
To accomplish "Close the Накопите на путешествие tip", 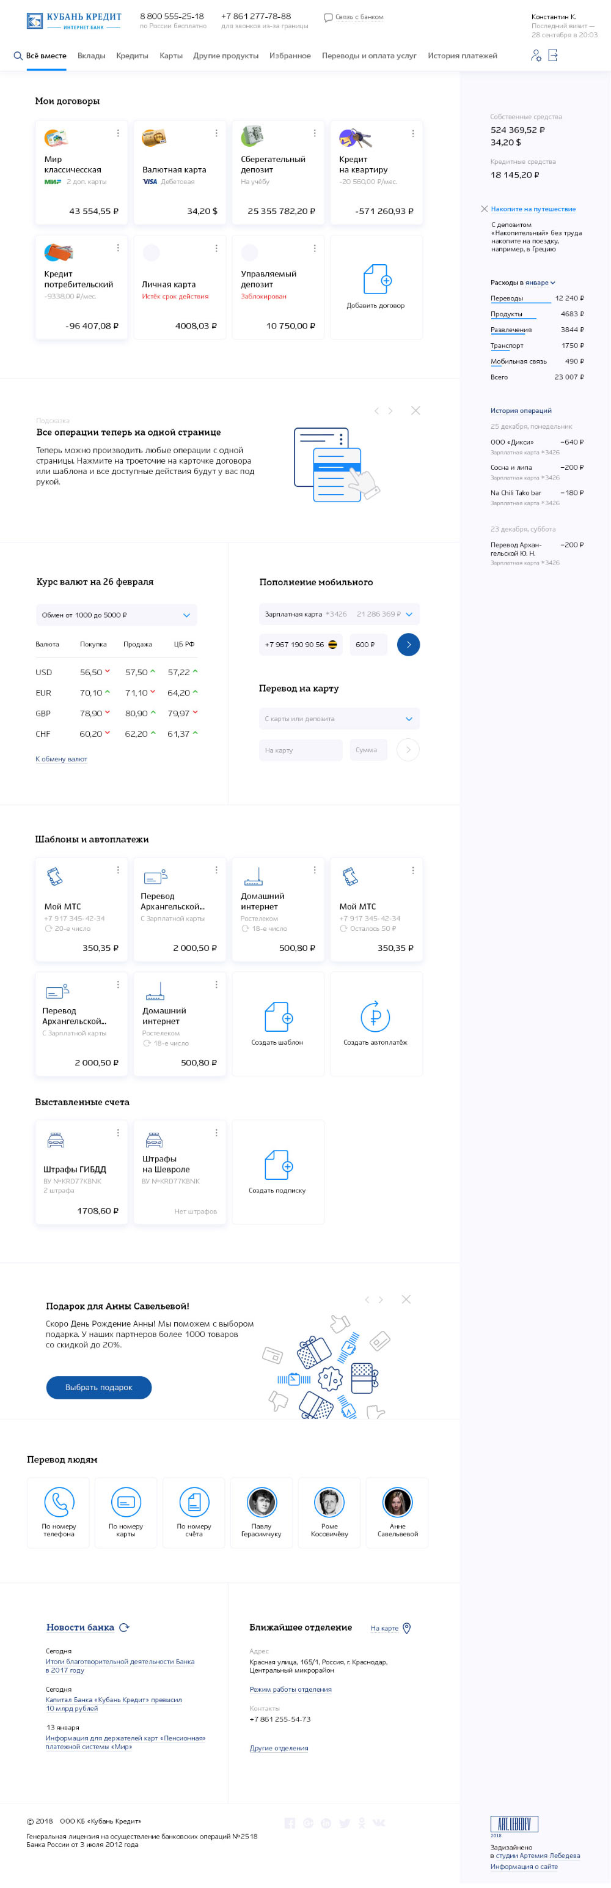I will (x=483, y=209).
